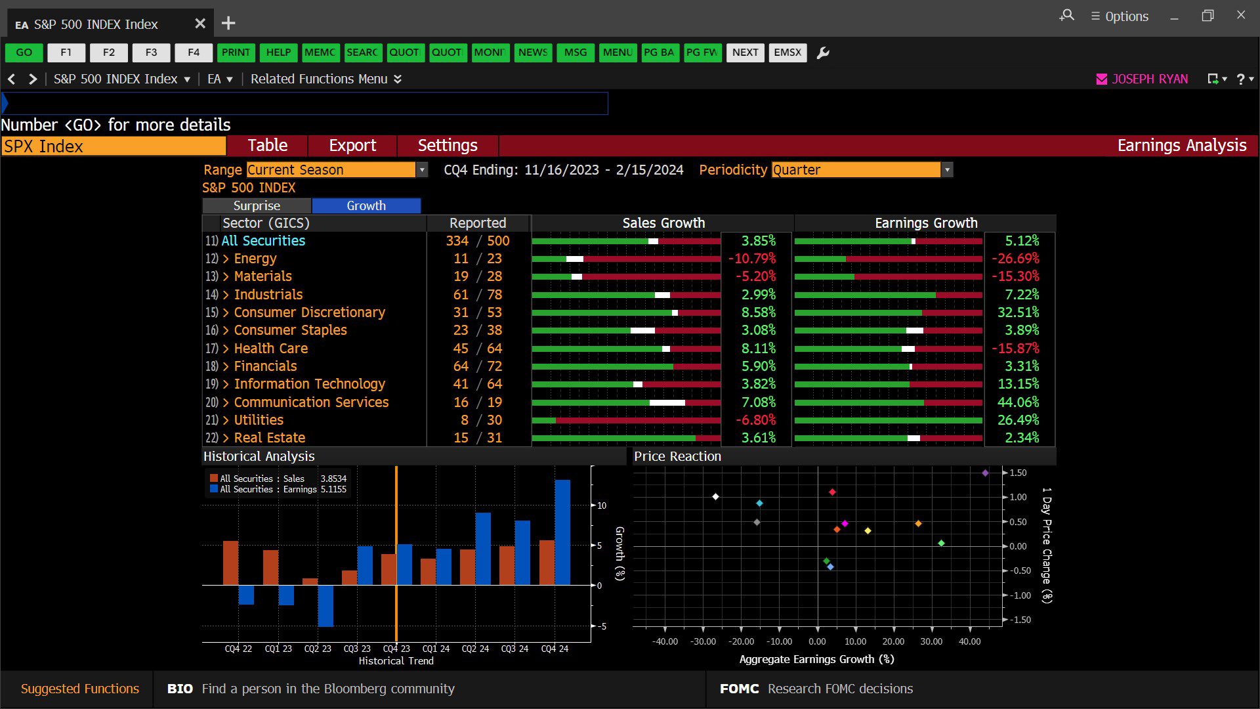Open the message envelope icon by Joseph Ryan
1260x709 pixels.
[1102, 79]
